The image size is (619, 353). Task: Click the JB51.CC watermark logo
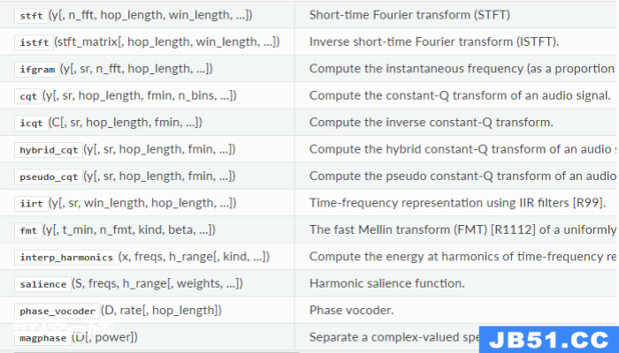(x=549, y=340)
